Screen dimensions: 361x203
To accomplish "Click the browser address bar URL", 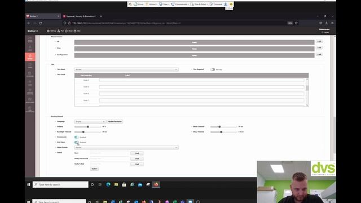I will tap(126, 23).
